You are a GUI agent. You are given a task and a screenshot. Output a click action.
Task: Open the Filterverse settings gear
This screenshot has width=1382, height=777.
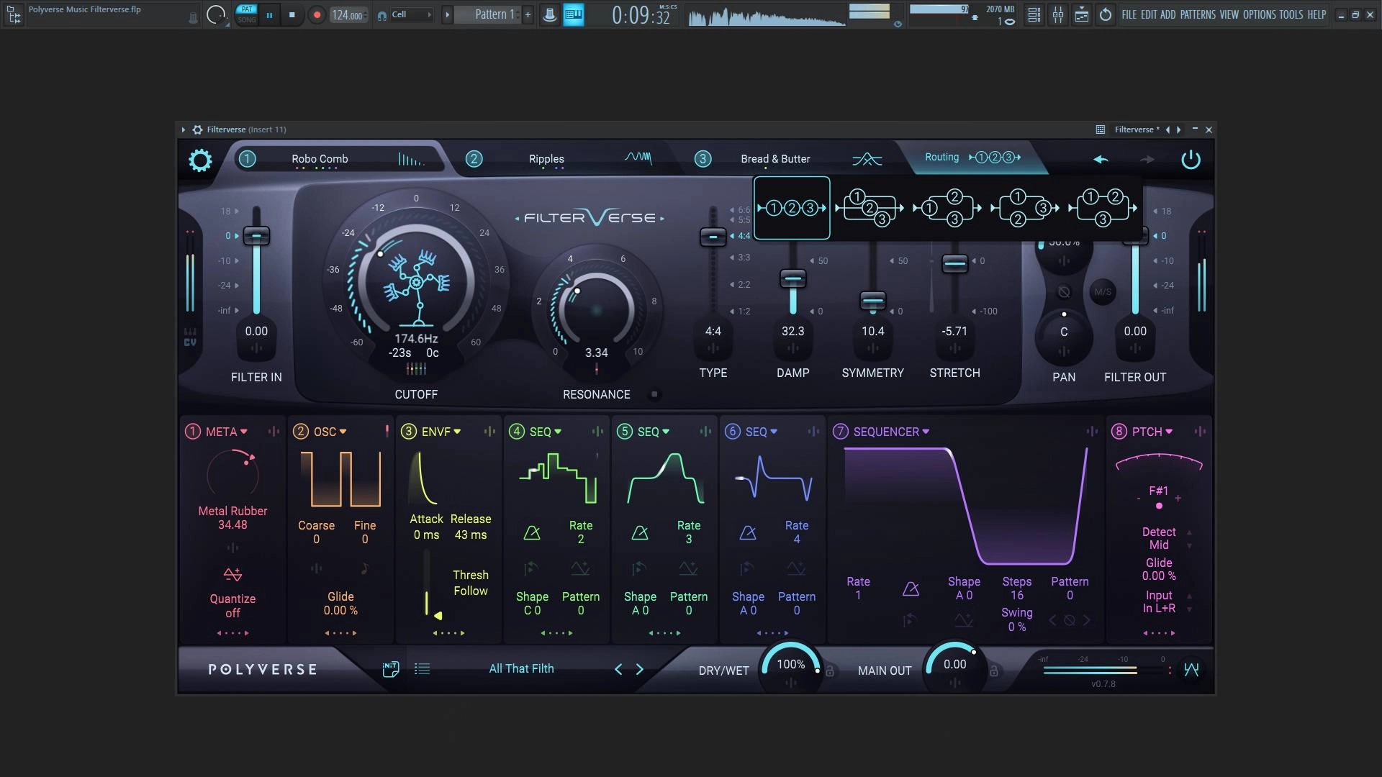coord(200,160)
